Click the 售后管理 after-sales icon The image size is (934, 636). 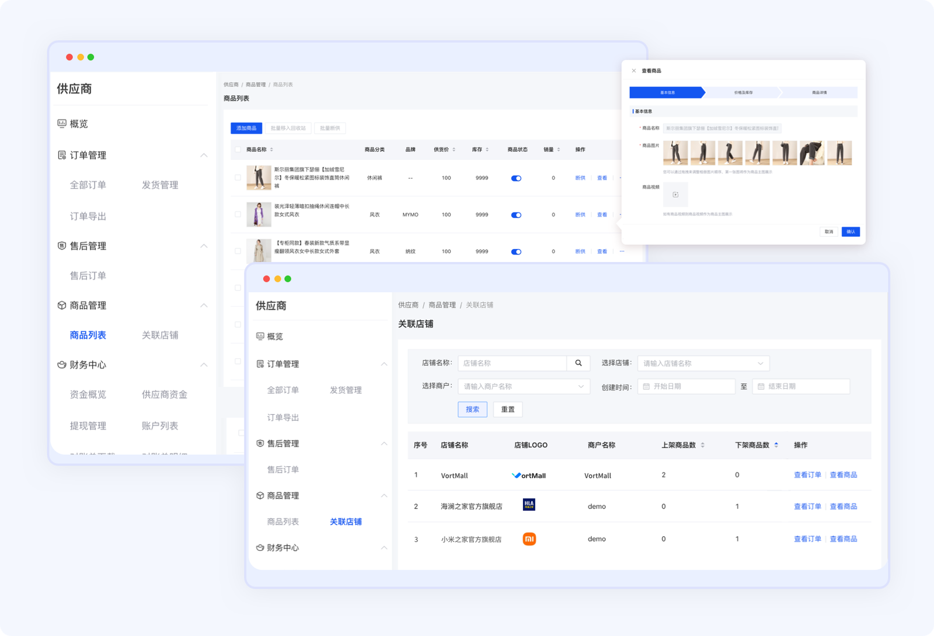pyautogui.click(x=260, y=443)
